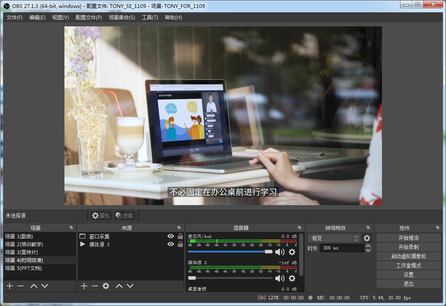This screenshot has height=306, width=446.
Task: Open the 配置文件(P) menu
Action: tap(89, 17)
